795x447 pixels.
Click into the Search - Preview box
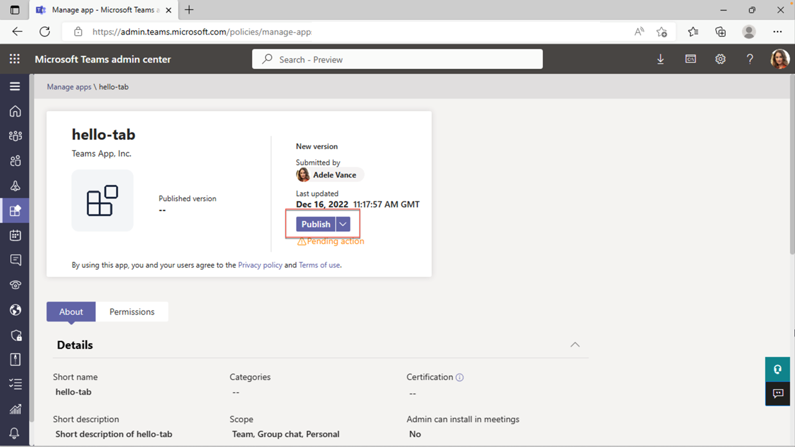click(397, 60)
